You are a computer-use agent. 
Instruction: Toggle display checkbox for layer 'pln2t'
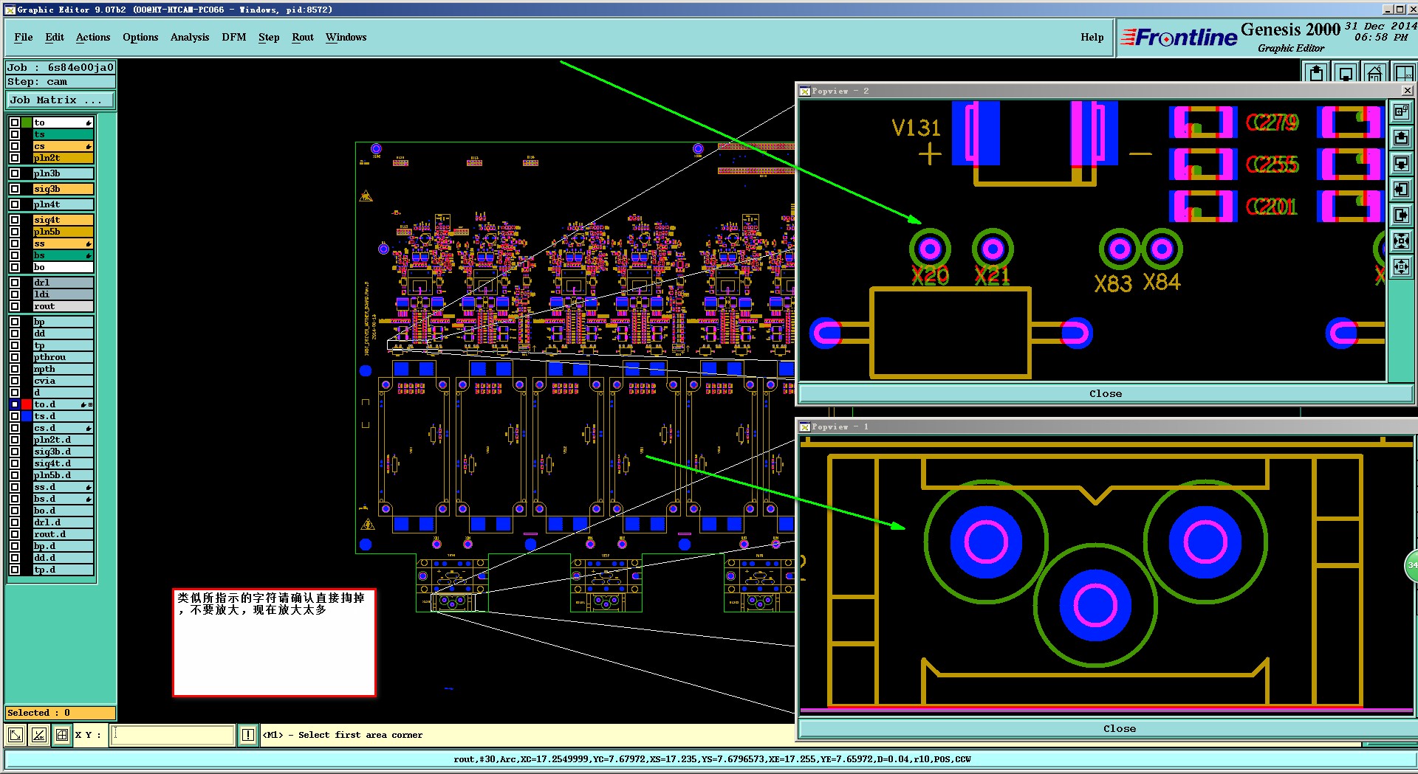(x=15, y=158)
